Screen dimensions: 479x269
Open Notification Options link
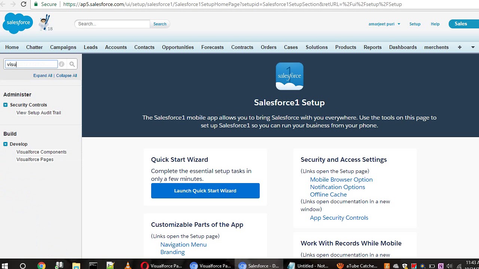click(338, 187)
